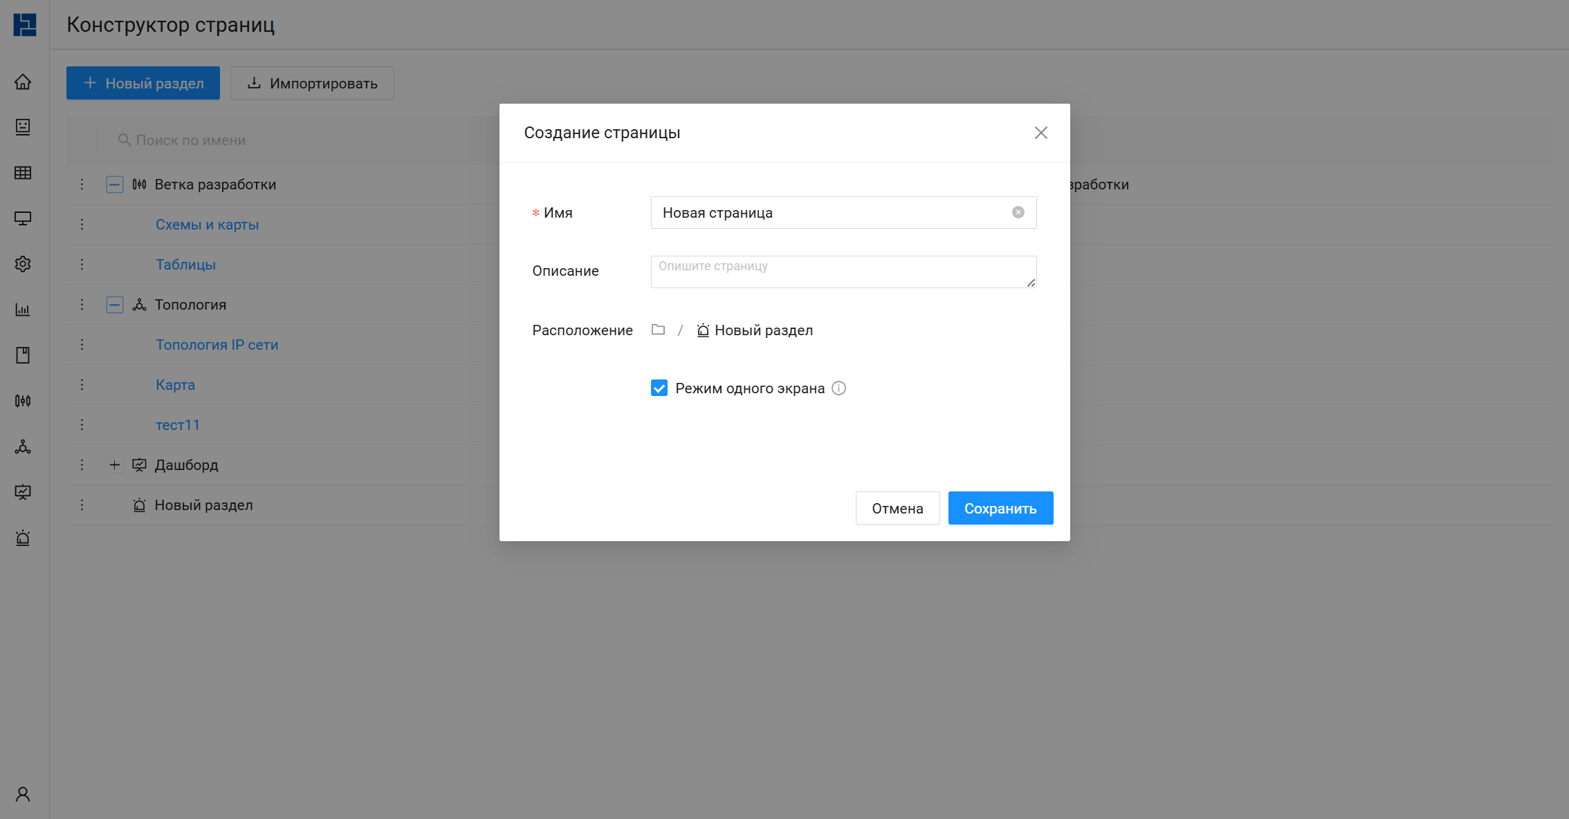Image resolution: width=1569 pixels, height=819 pixels.
Task: Click info icon beside single screen mode
Action: [x=838, y=388]
